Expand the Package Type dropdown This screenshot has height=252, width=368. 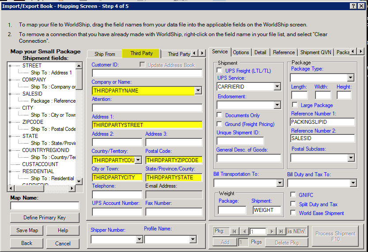350,78
